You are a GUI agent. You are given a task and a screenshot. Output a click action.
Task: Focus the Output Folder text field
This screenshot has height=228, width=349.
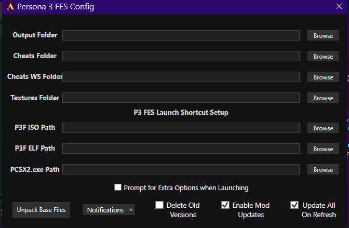tap(181, 35)
